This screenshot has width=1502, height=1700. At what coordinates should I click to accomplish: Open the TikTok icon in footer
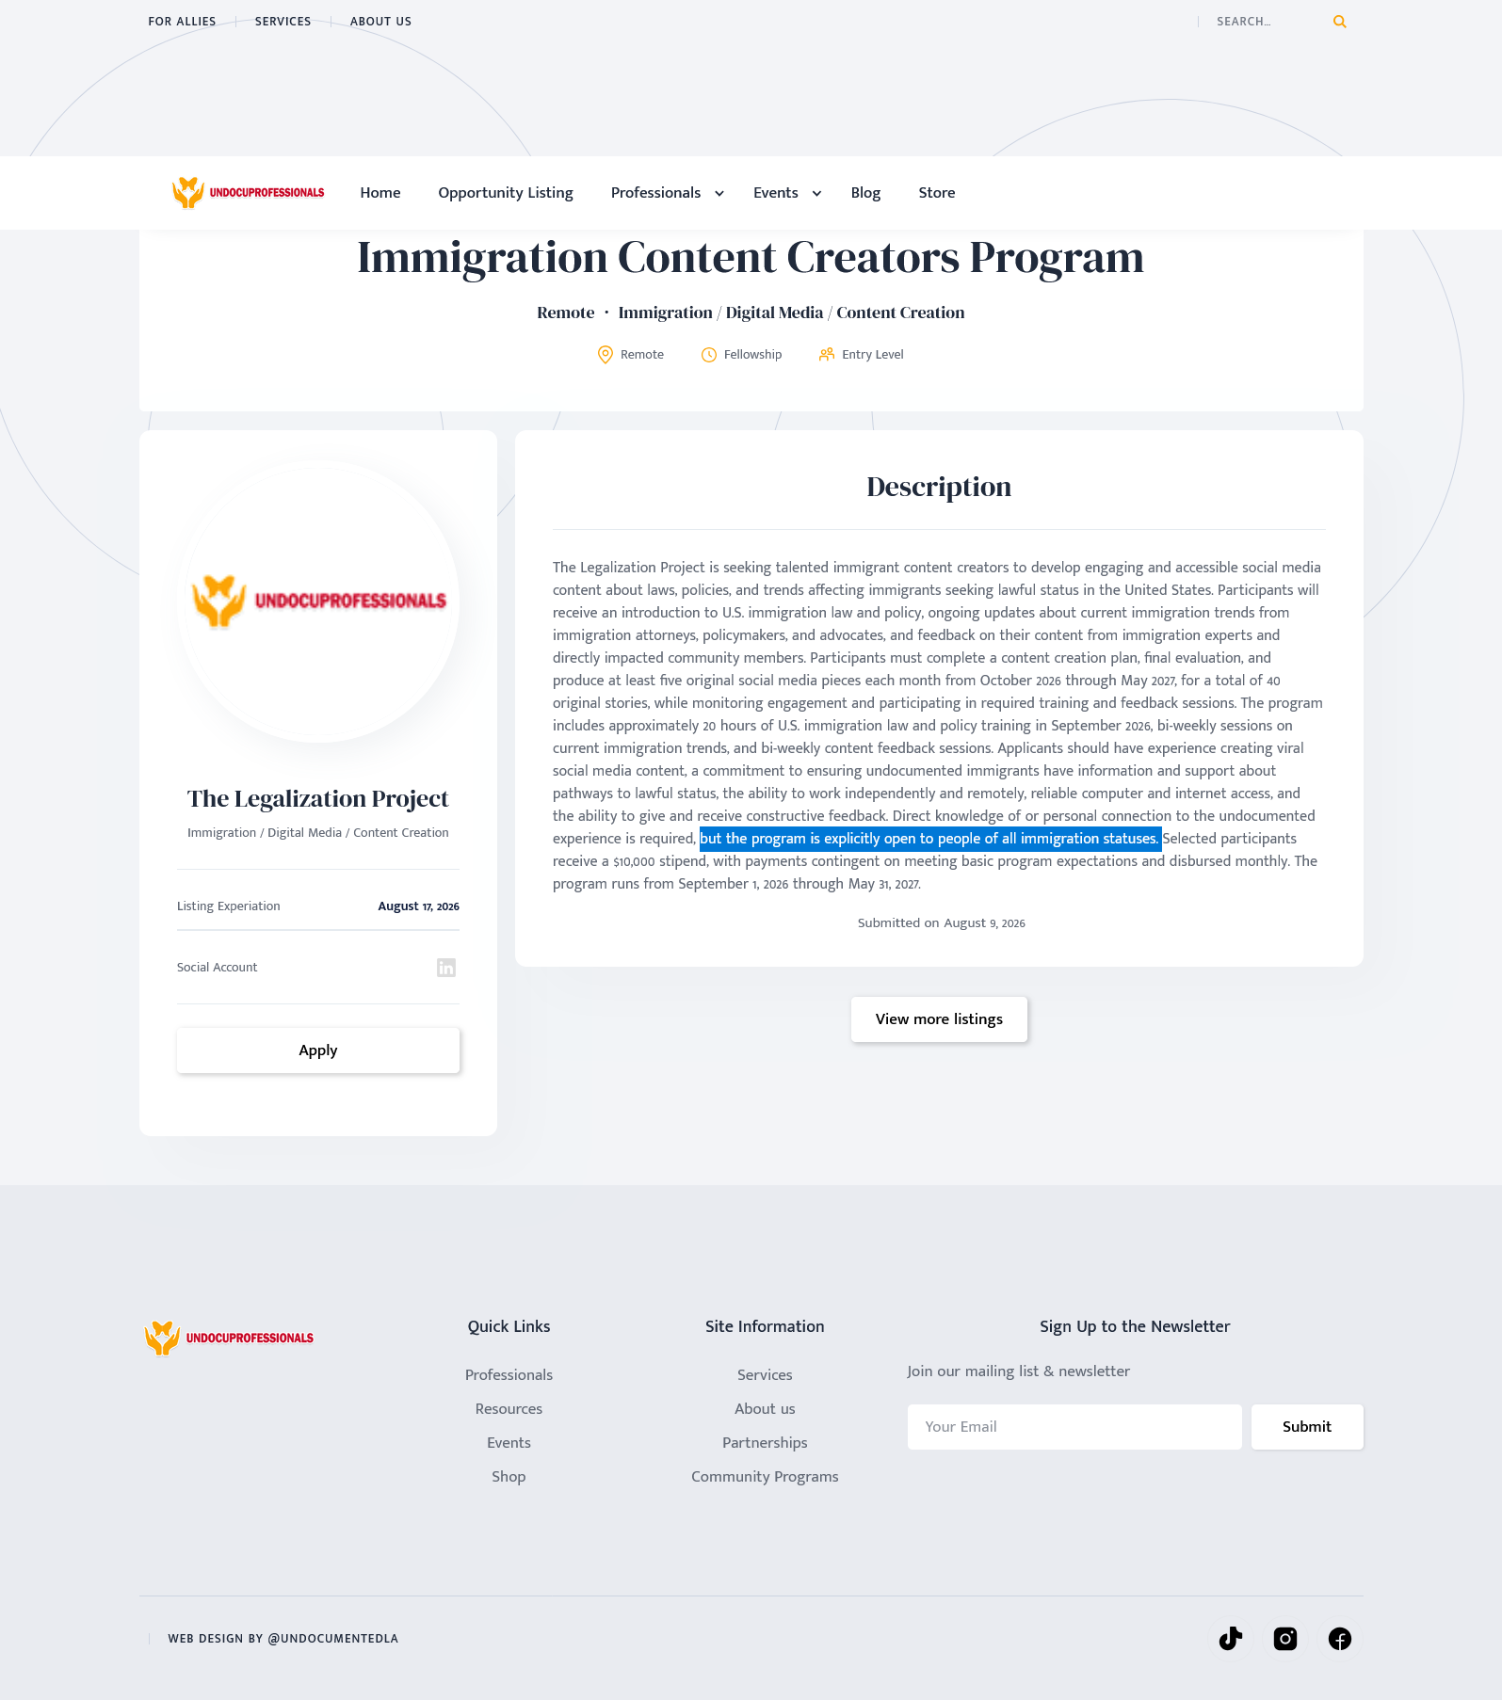[x=1231, y=1639]
